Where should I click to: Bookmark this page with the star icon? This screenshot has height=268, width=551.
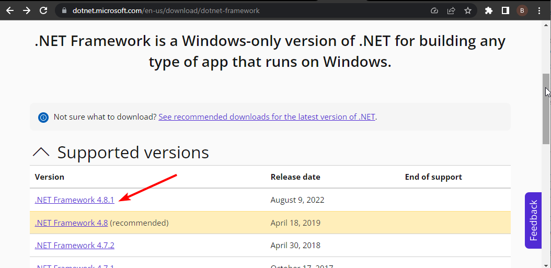468,10
